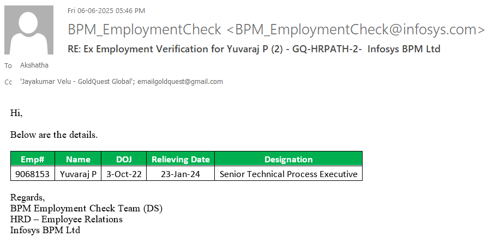The height and width of the screenshot is (243, 500).
Task: Click the 'To' field label
Action: [x=8, y=65]
